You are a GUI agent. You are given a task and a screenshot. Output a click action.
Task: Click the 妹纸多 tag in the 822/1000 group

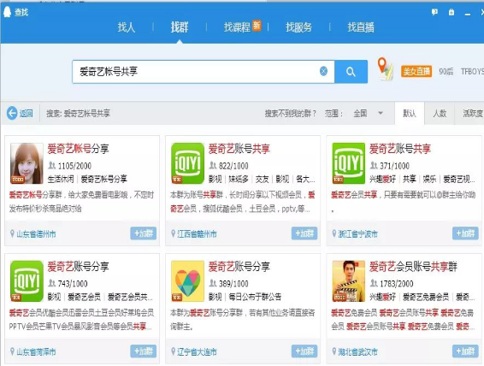point(239,179)
